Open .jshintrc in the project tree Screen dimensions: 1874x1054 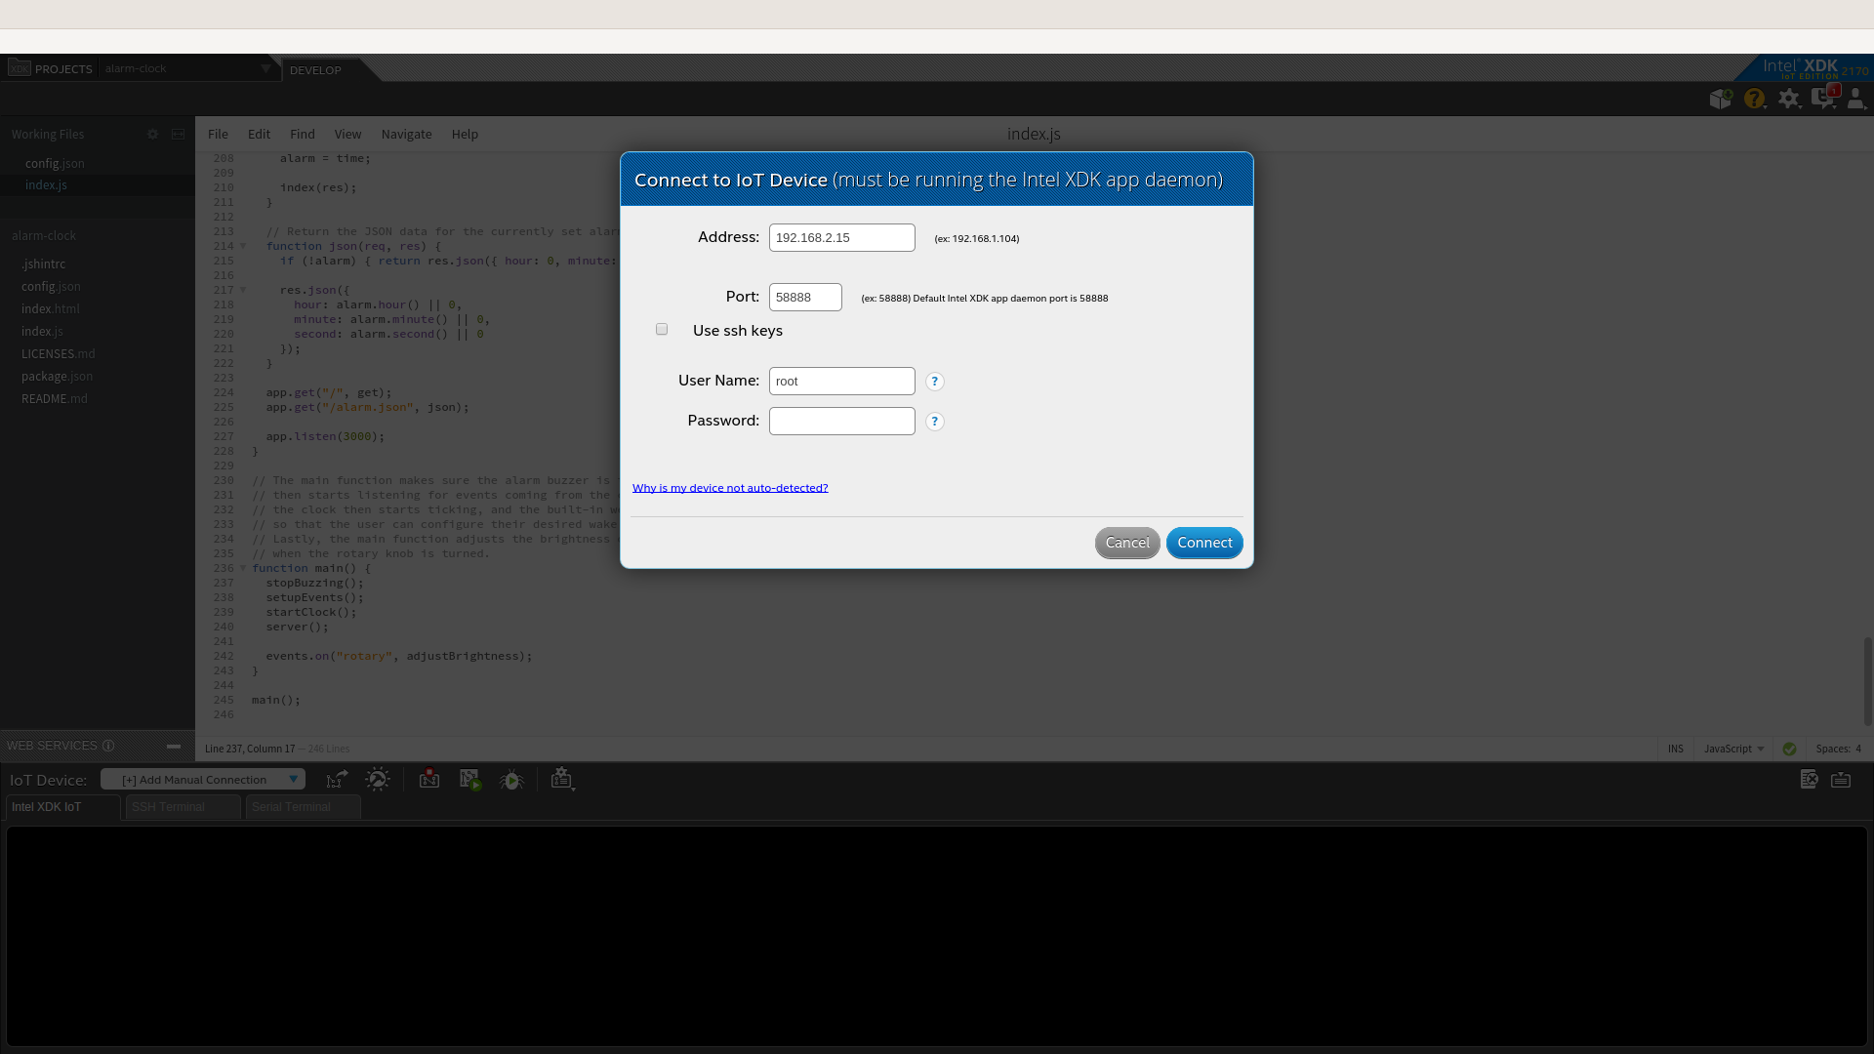[44, 263]
